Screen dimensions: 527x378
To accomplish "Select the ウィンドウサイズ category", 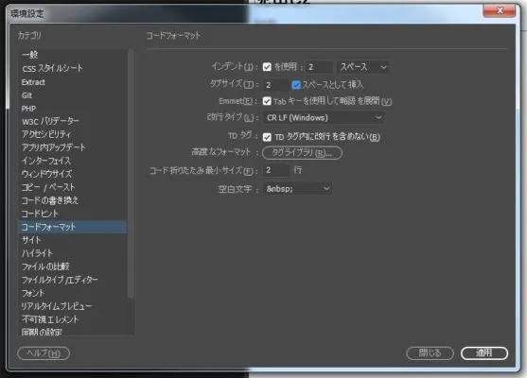I will click(x=73, y=174).
